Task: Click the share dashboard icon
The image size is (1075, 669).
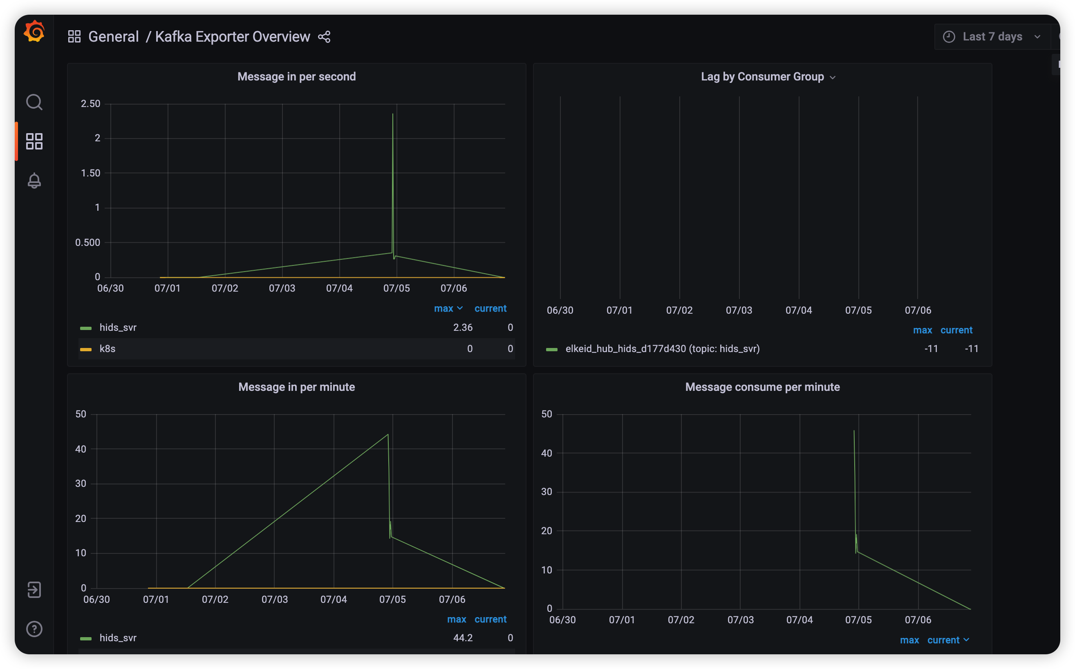Action: [x=324, y=37]
